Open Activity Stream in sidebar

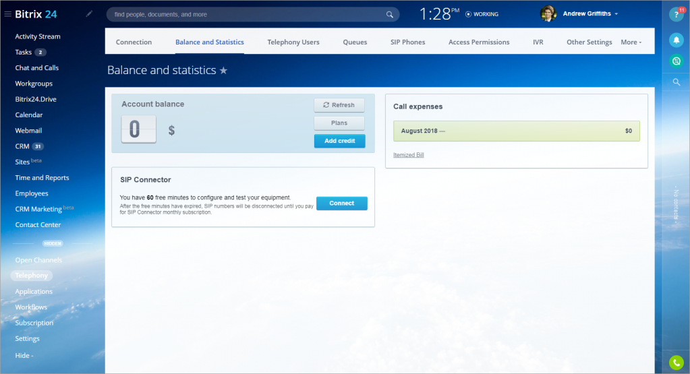coord(38,36)
